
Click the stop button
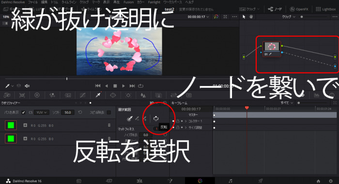[x=115, y=86]
